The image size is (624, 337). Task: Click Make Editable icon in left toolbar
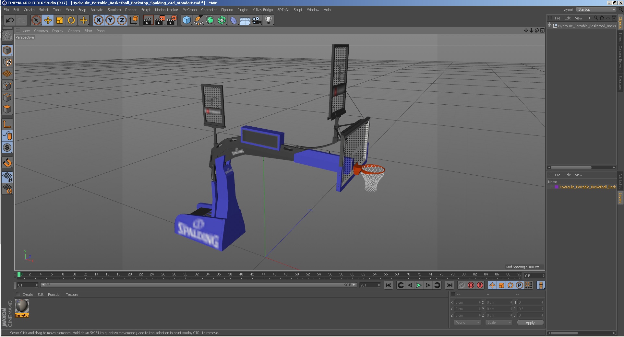coord(7,35)
